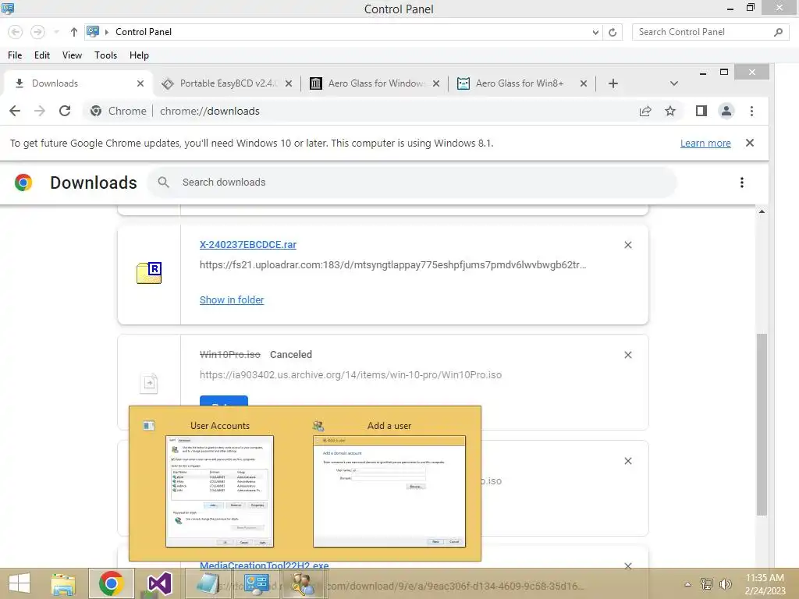The height and width of the screenshot is (599, 799).
Task: Toggle Chrome's side panel icon
Action: click(701, 111)
